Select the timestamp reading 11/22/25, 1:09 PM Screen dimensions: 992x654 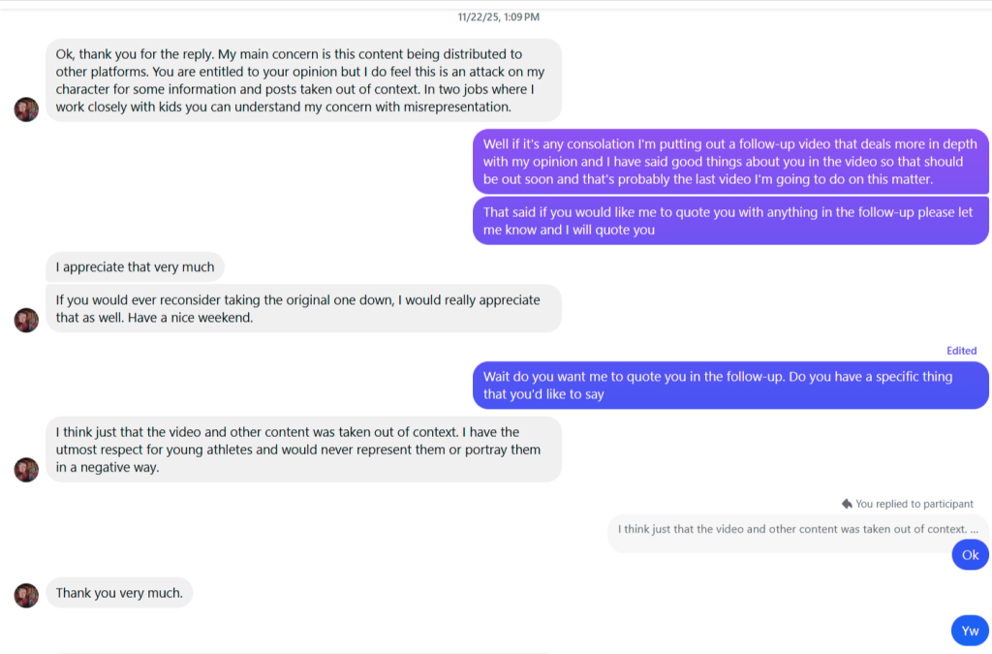(497, 16)
